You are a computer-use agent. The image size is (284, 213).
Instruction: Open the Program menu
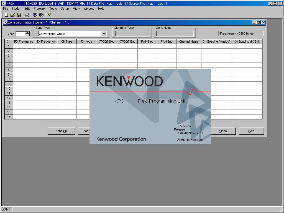click(39, 9)
